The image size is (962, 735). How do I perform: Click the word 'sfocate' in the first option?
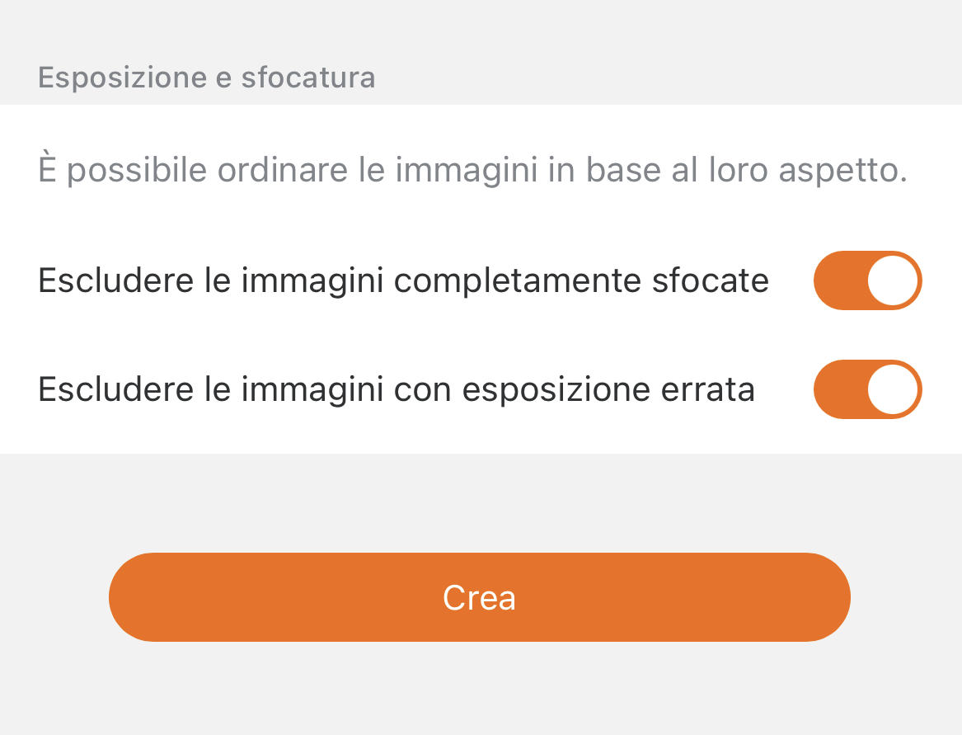[x=710, y=280]
